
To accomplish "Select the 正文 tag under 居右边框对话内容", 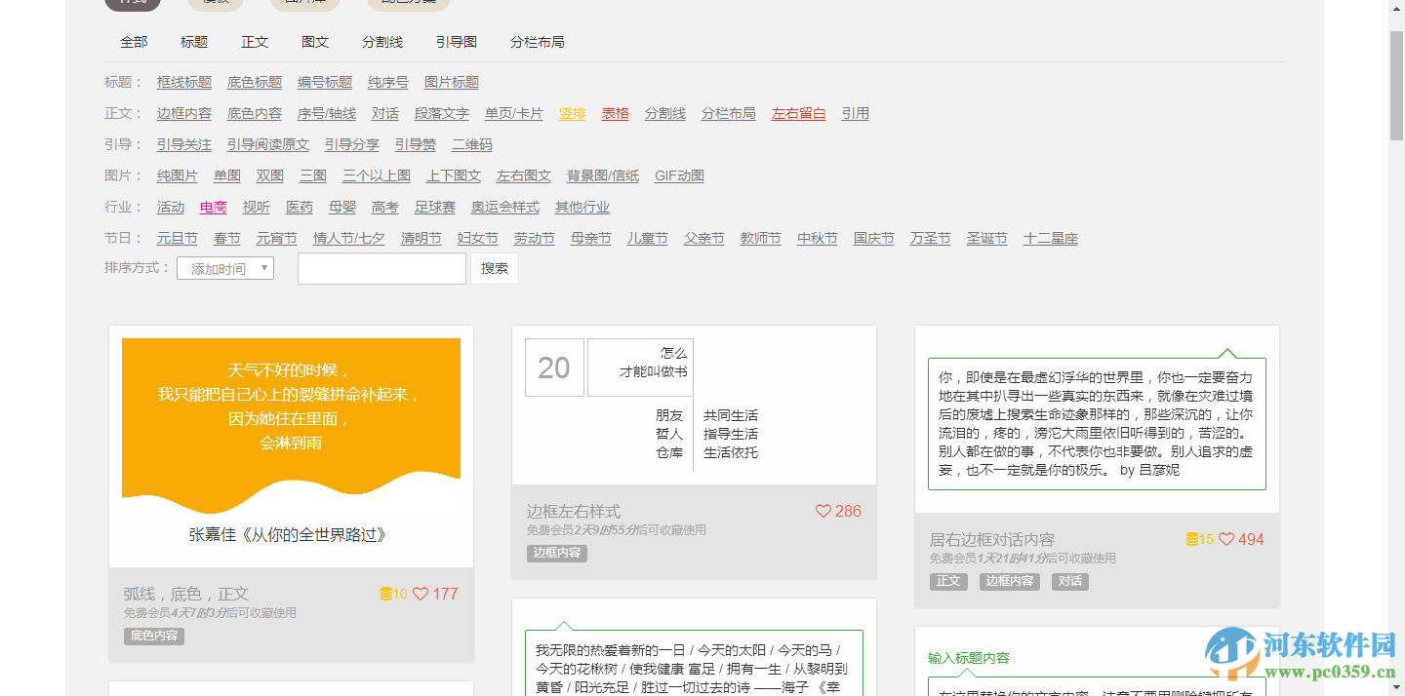I will (947, 580).
